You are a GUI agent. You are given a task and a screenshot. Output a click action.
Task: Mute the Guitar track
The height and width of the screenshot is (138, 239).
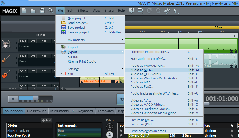(32, 71)
